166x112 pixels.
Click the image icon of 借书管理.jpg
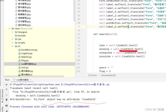point(16,4)
